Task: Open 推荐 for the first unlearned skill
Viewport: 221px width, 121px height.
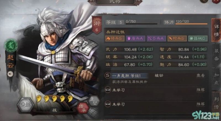Action: click(201, 90)
